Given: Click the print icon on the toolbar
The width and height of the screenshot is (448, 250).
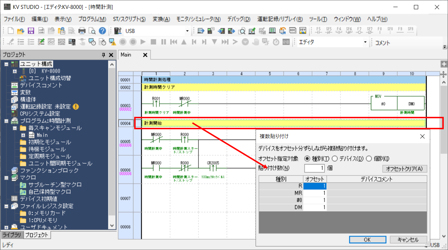Looking at the screenshot, I should (81, 31).
